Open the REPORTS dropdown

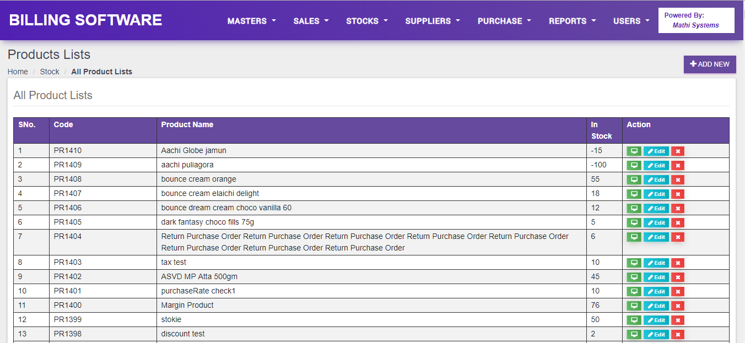coord(571,20)
